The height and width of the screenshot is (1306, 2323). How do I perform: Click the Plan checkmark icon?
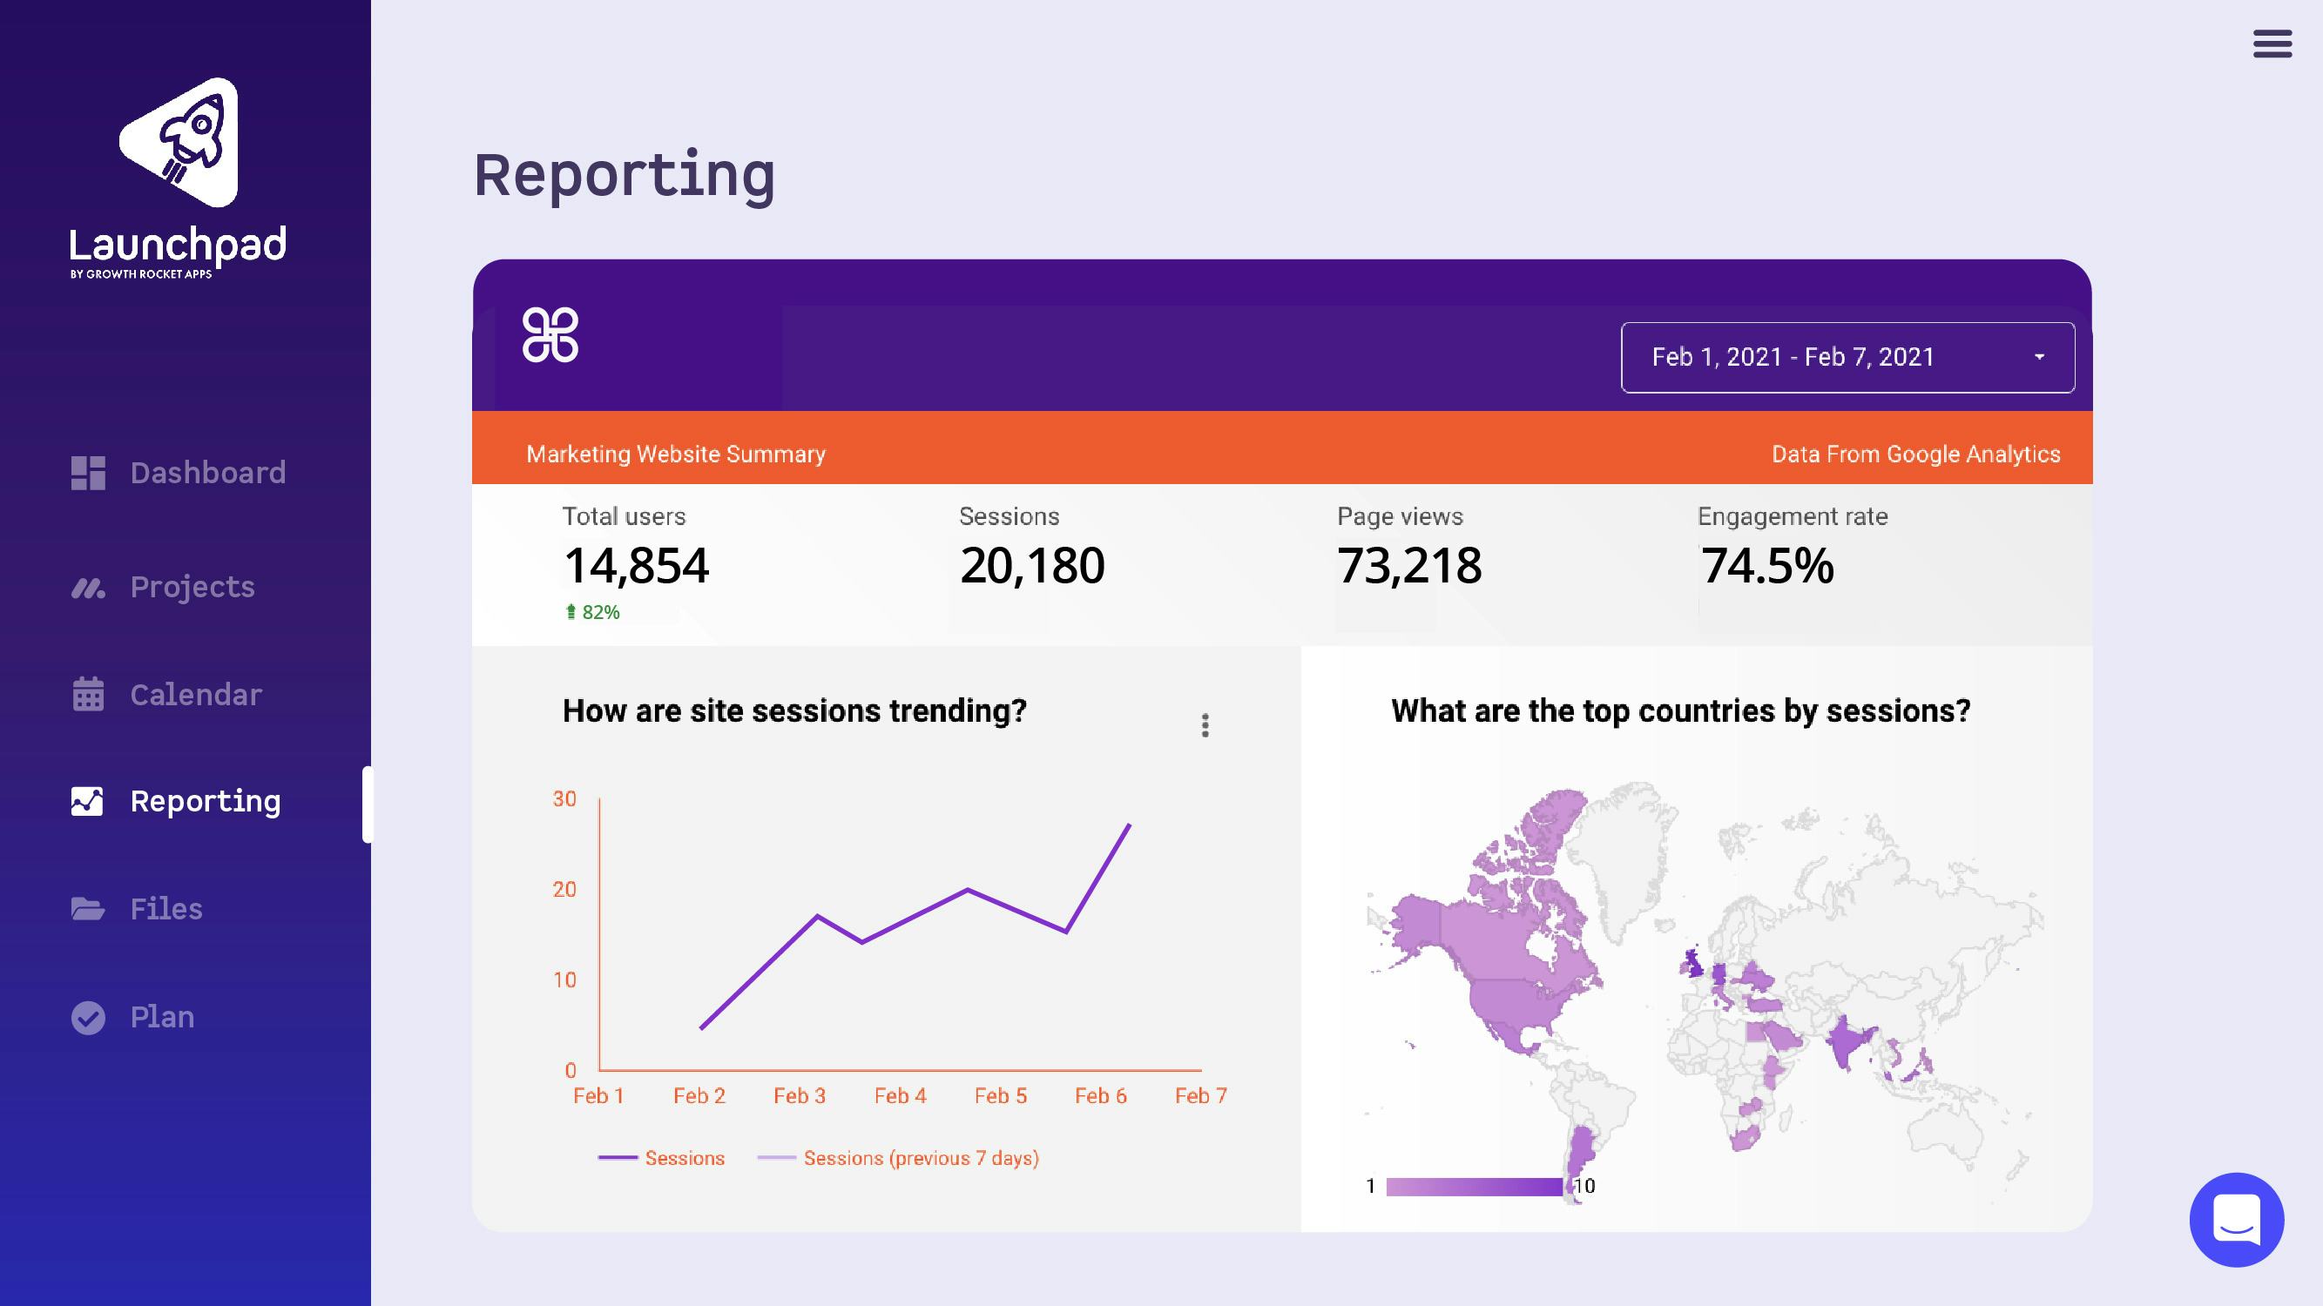coord(88,1018)
